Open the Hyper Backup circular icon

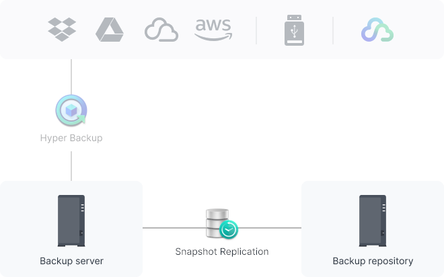click(x=71, y=110)
